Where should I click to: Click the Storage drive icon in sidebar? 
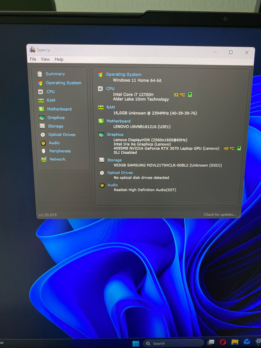[x=42, y=126]
